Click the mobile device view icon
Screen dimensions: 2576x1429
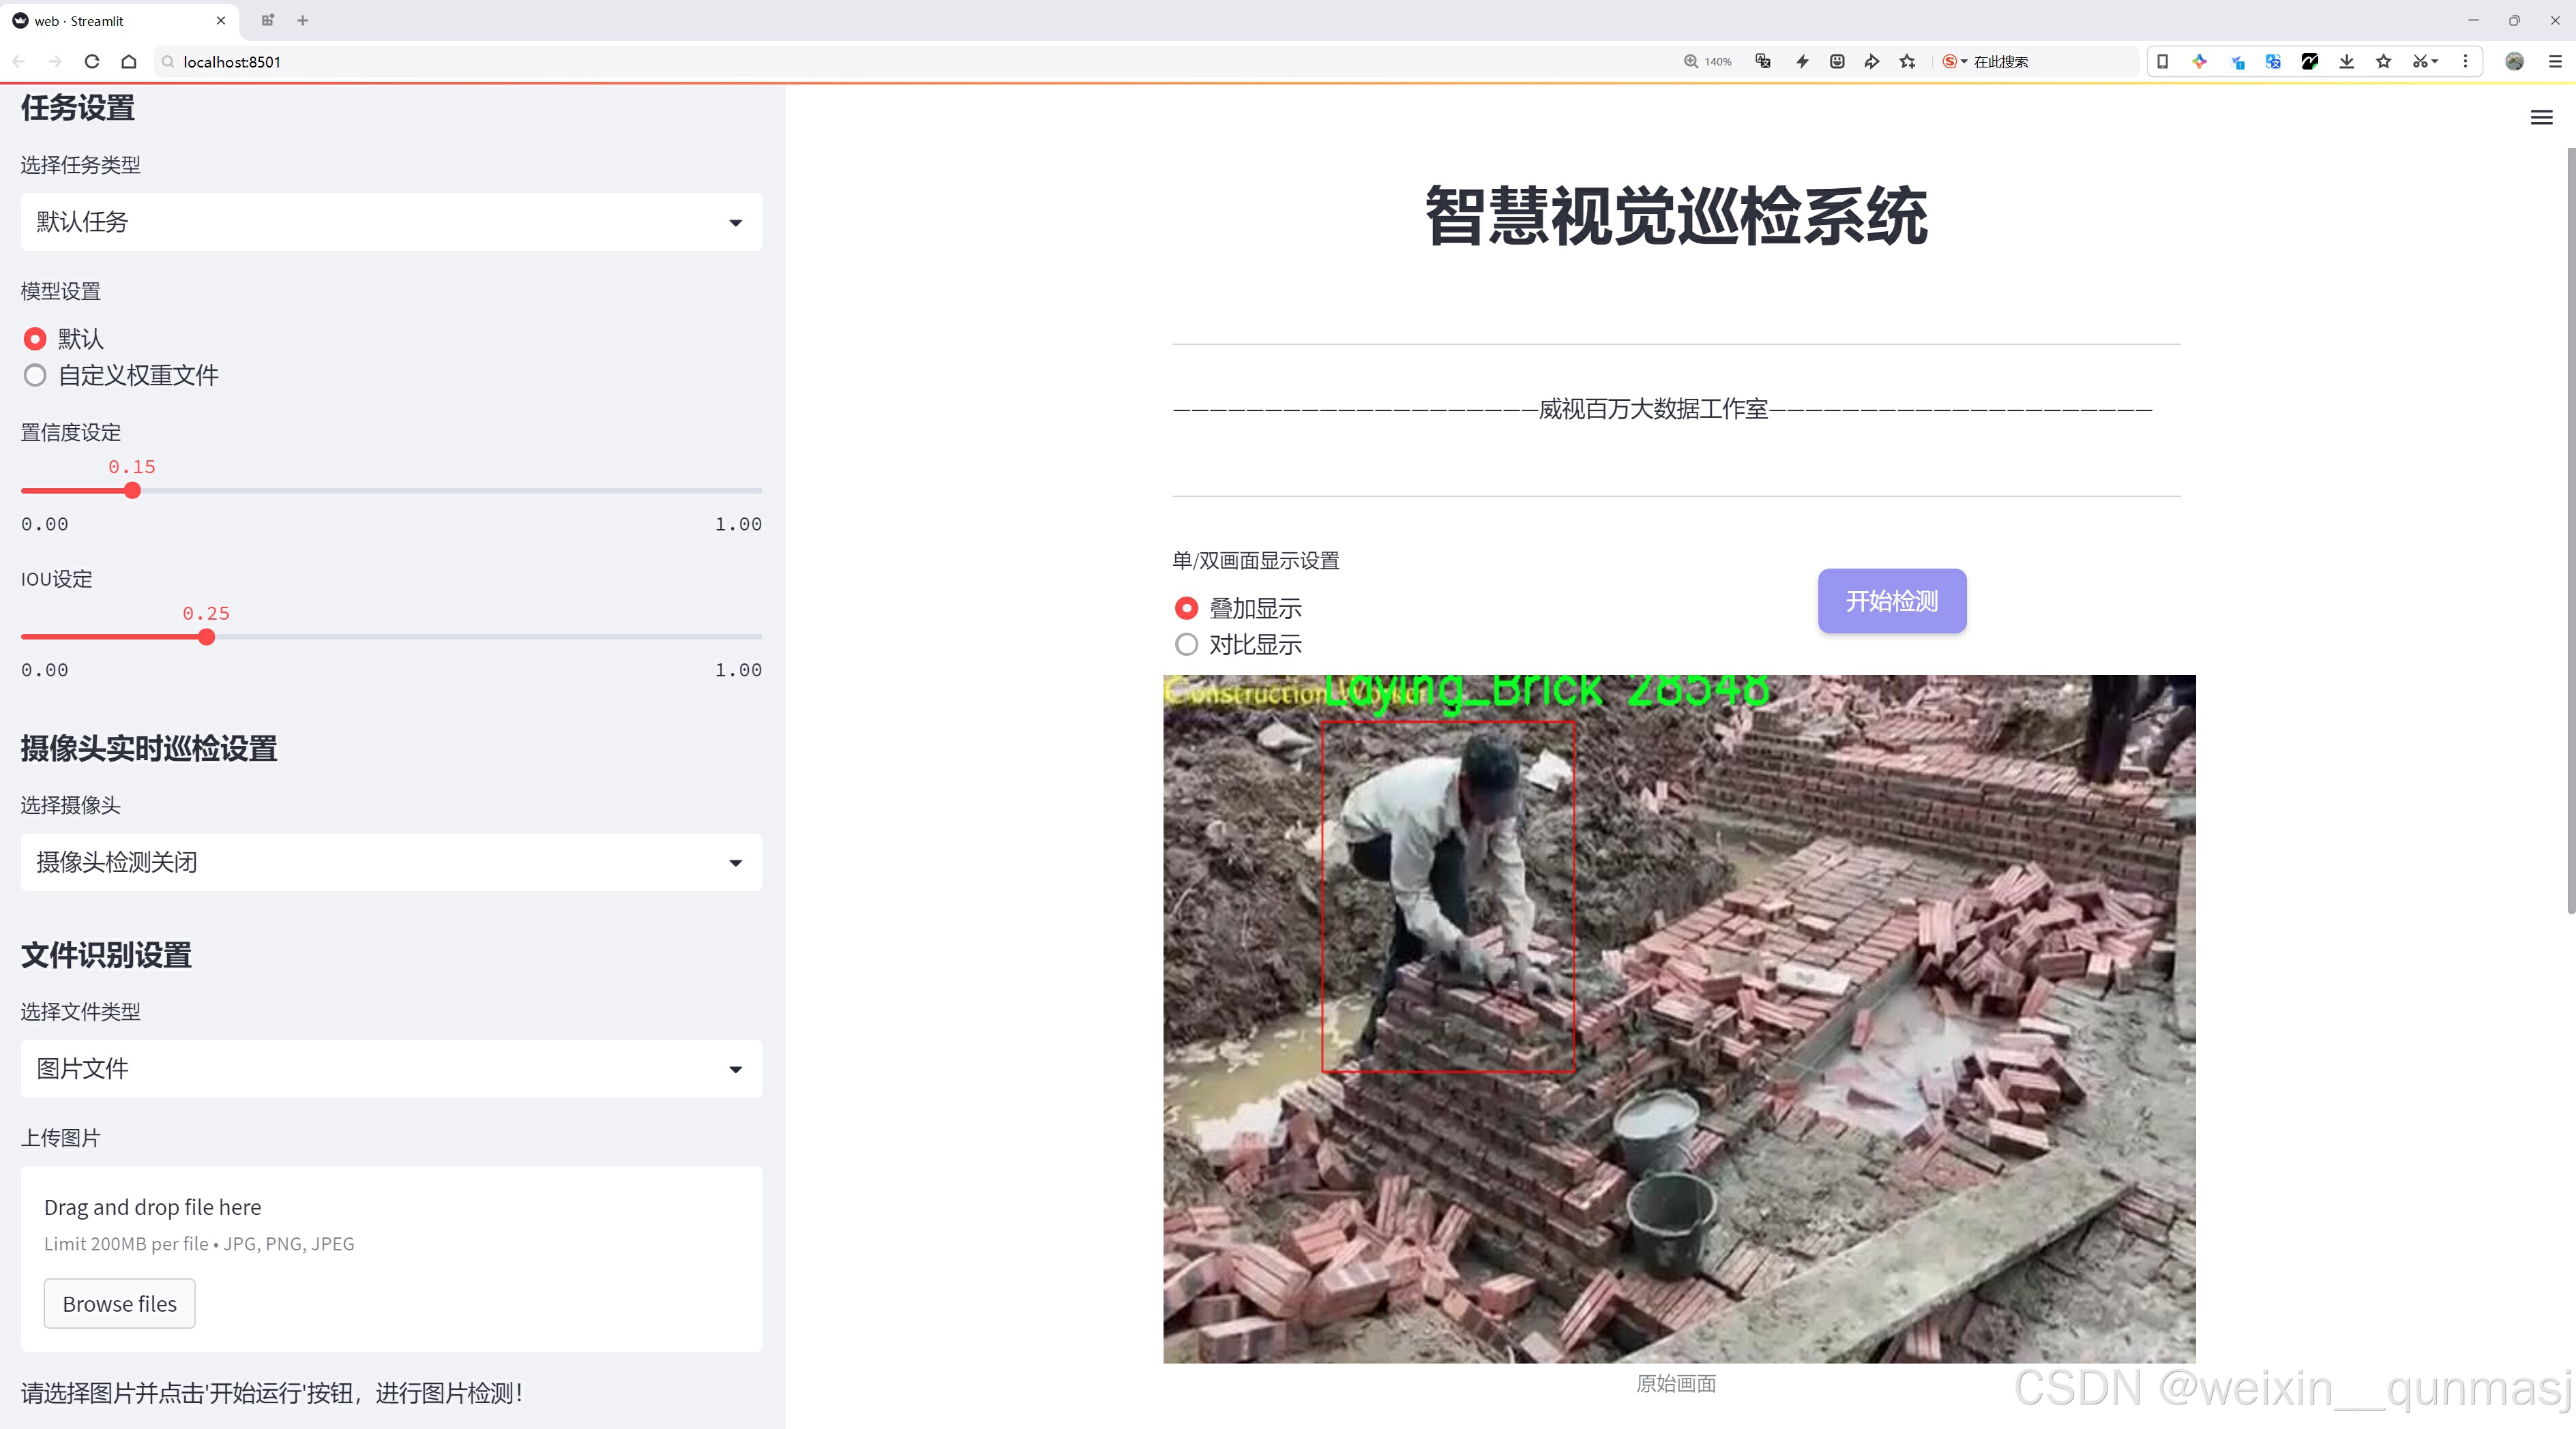(2163, 62)
